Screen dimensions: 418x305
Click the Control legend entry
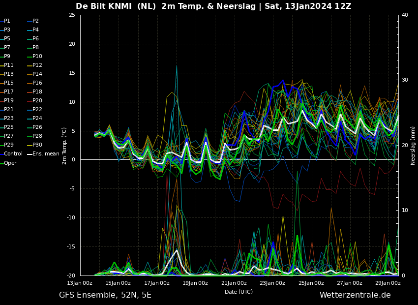11,153
